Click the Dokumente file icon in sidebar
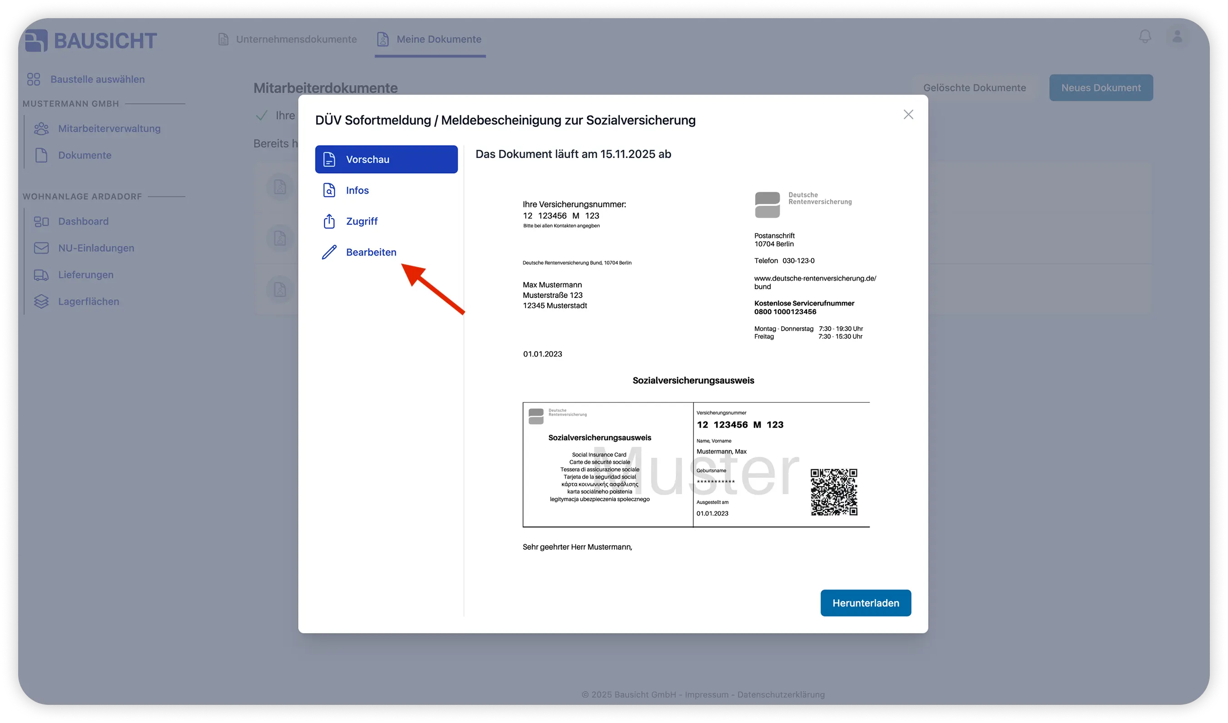1228x723 pixels. coord(41,155)
